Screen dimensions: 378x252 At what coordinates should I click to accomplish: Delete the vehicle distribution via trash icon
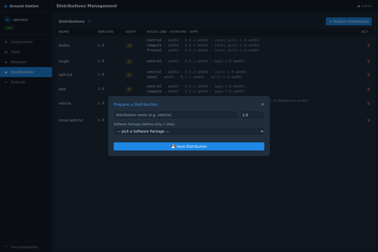369,103
